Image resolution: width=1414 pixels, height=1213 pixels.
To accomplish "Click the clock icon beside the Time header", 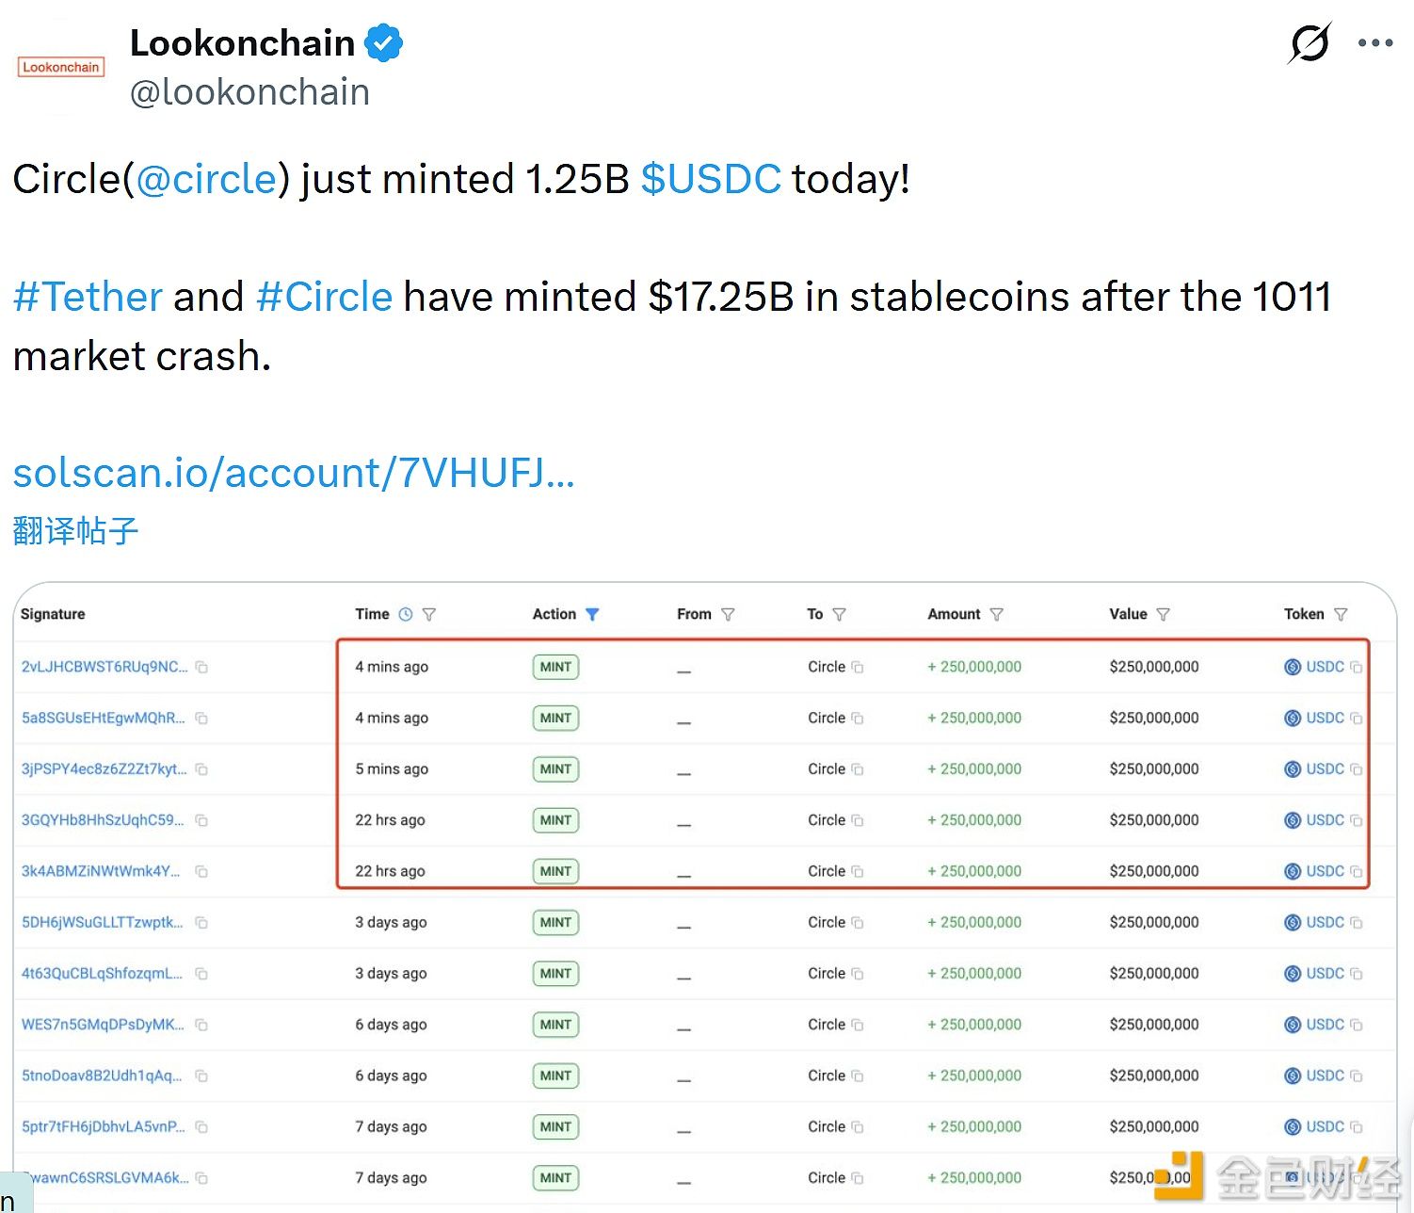I will click(405, 613).
